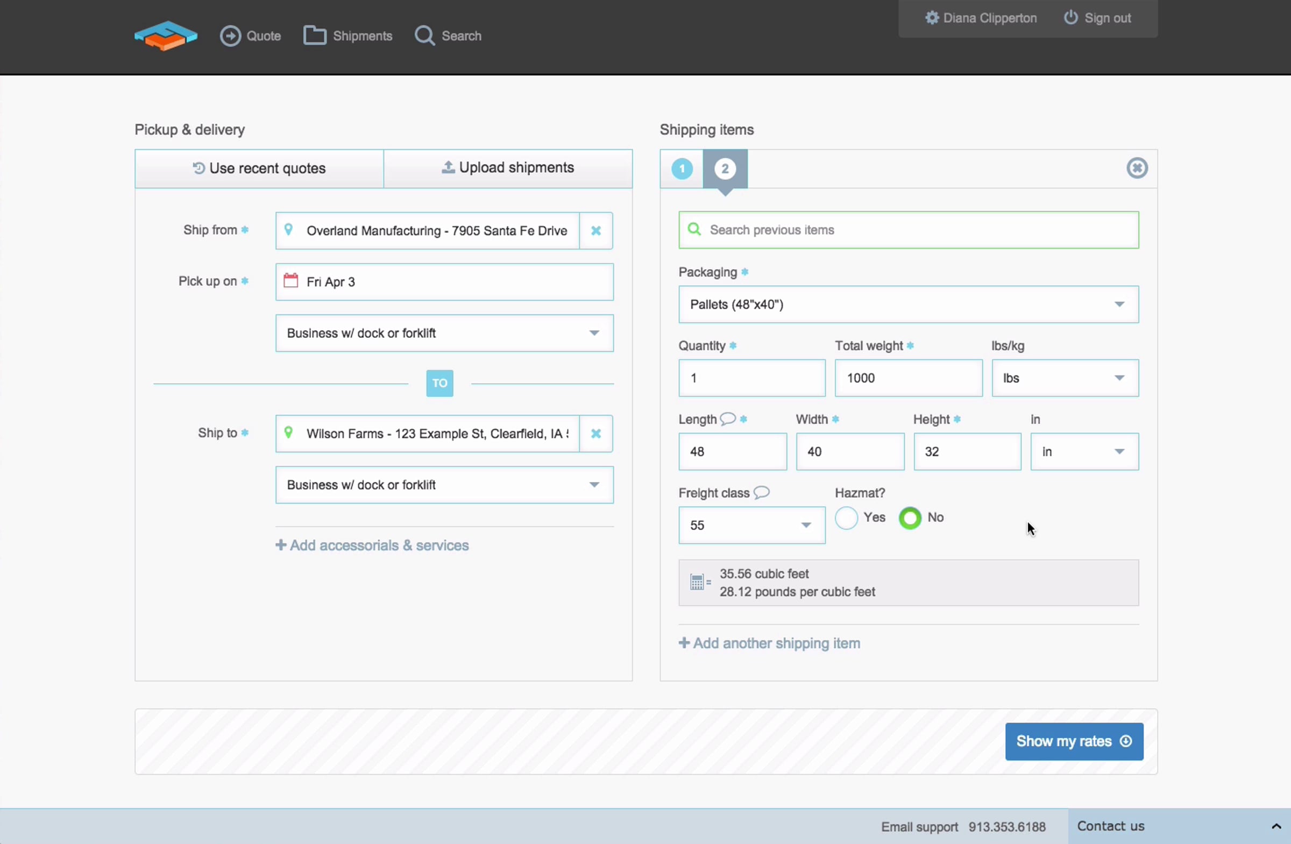
Task: Clear the Ship to address field
Action: pyautogui.click(x=595, y=434)
